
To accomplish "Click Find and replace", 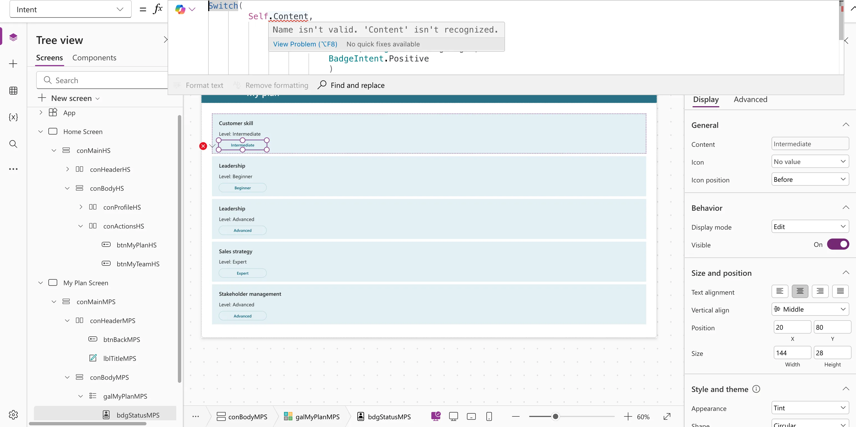I will coord(351,85).
